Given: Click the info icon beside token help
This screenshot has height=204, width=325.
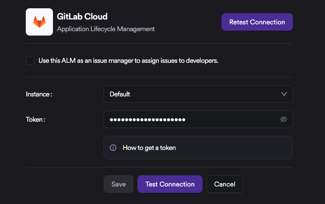Looking at the screenshot, I should (113, 148).
